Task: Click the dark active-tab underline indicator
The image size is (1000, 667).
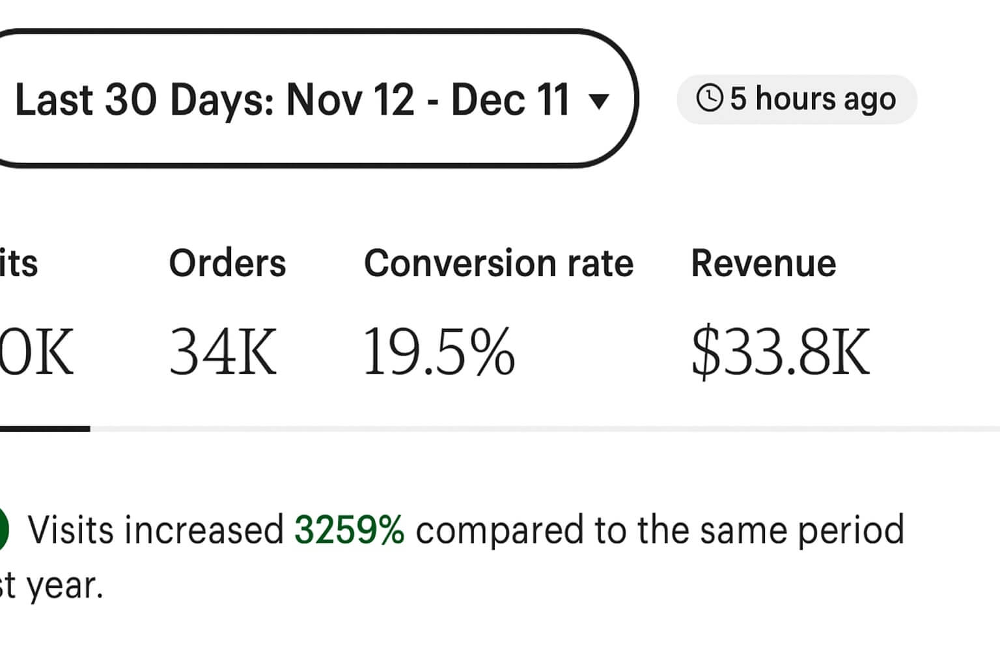Action: [45, 429]
